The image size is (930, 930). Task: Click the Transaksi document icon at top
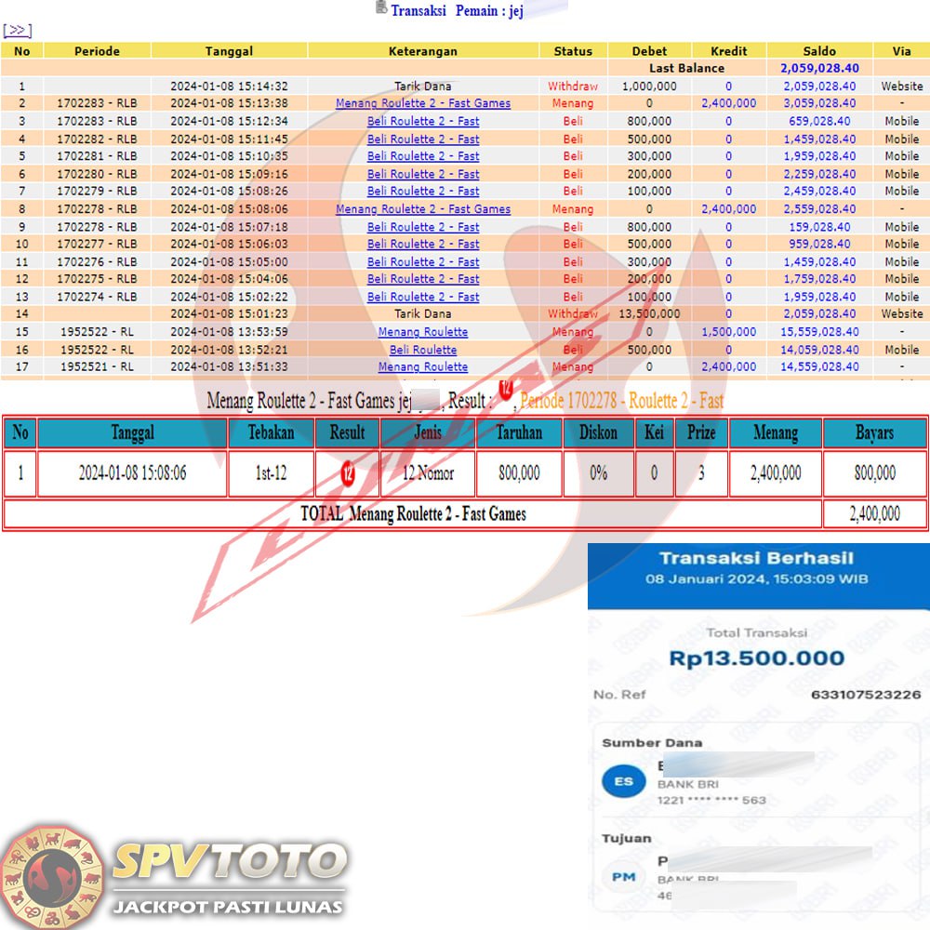381,8
